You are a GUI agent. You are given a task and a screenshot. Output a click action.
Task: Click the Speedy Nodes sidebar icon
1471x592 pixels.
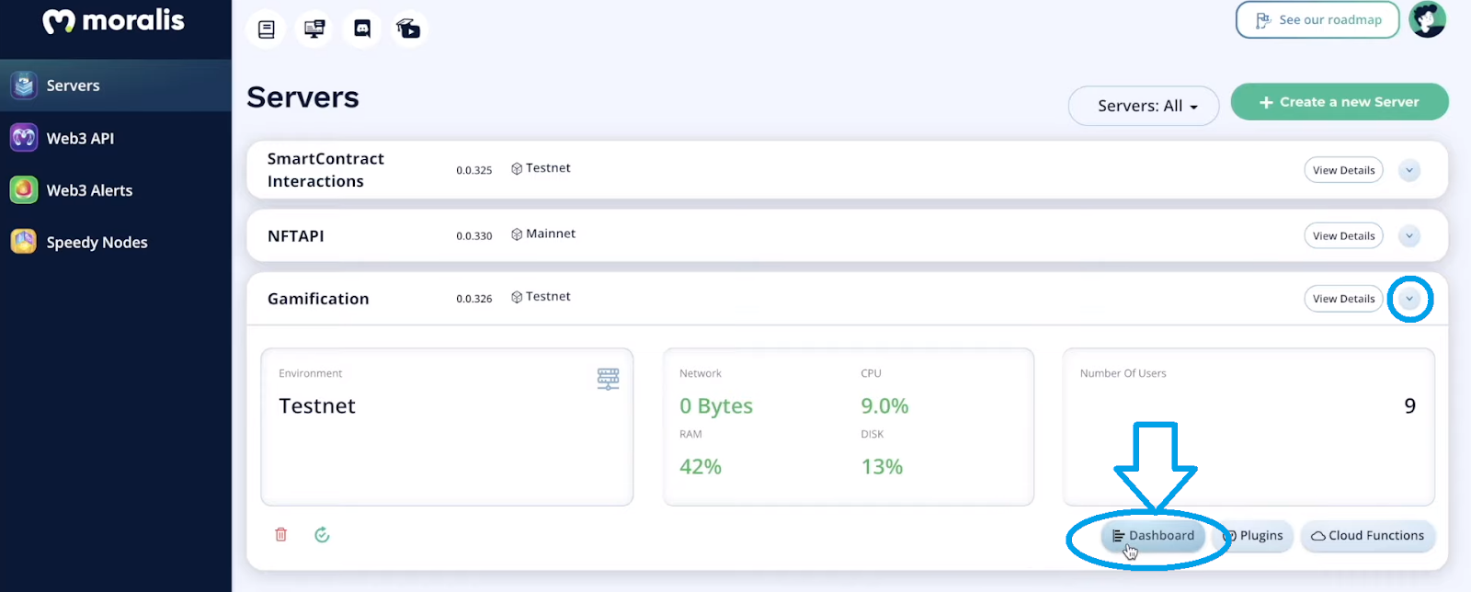pos(24,242)
